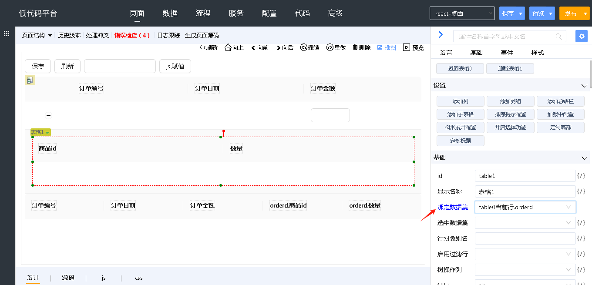The width and height of the screenshot is (592, 285).
Task: Click the 插图 image icon
Action: (x=380, y=47)
